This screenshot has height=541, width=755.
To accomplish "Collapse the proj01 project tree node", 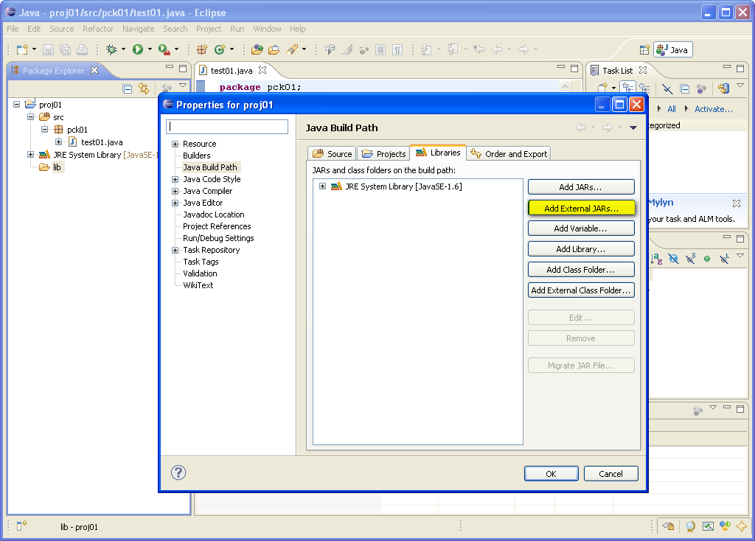I will pos(17,104).
